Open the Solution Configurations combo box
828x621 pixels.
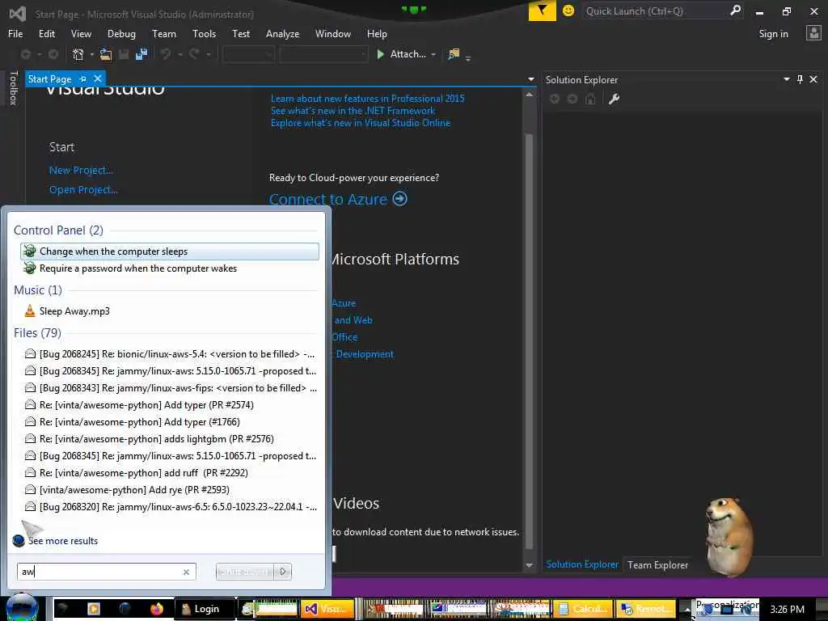pos(249,54)
